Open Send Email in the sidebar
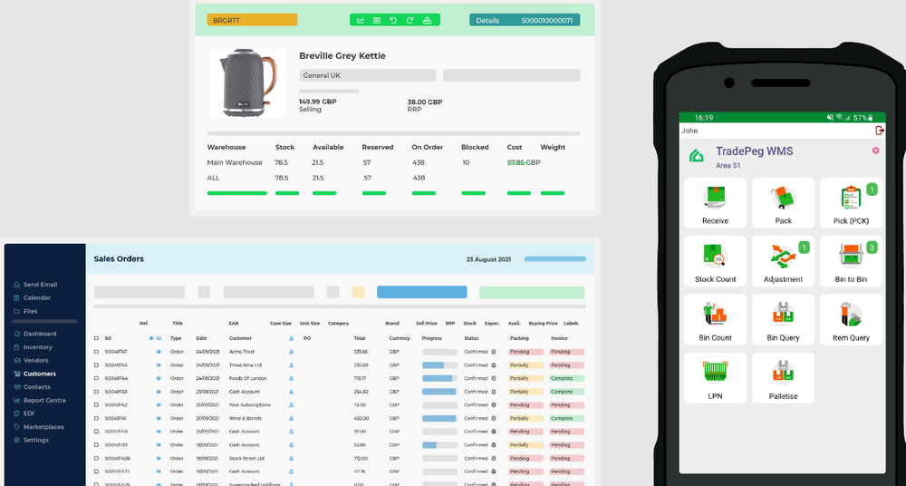Viewport: 906px width, 486px height. point(35,285)
